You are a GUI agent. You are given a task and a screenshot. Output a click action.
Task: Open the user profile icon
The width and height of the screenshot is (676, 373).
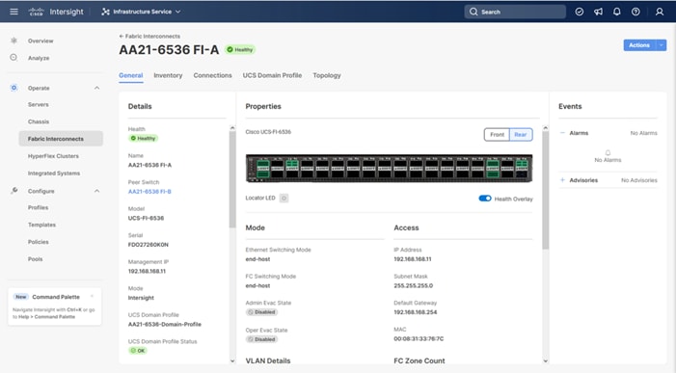[660, 12]
